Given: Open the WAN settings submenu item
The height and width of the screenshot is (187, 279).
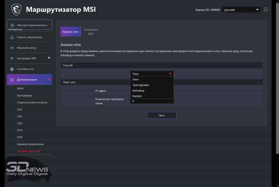Looking at the screenshot, I should coord(20,88).
